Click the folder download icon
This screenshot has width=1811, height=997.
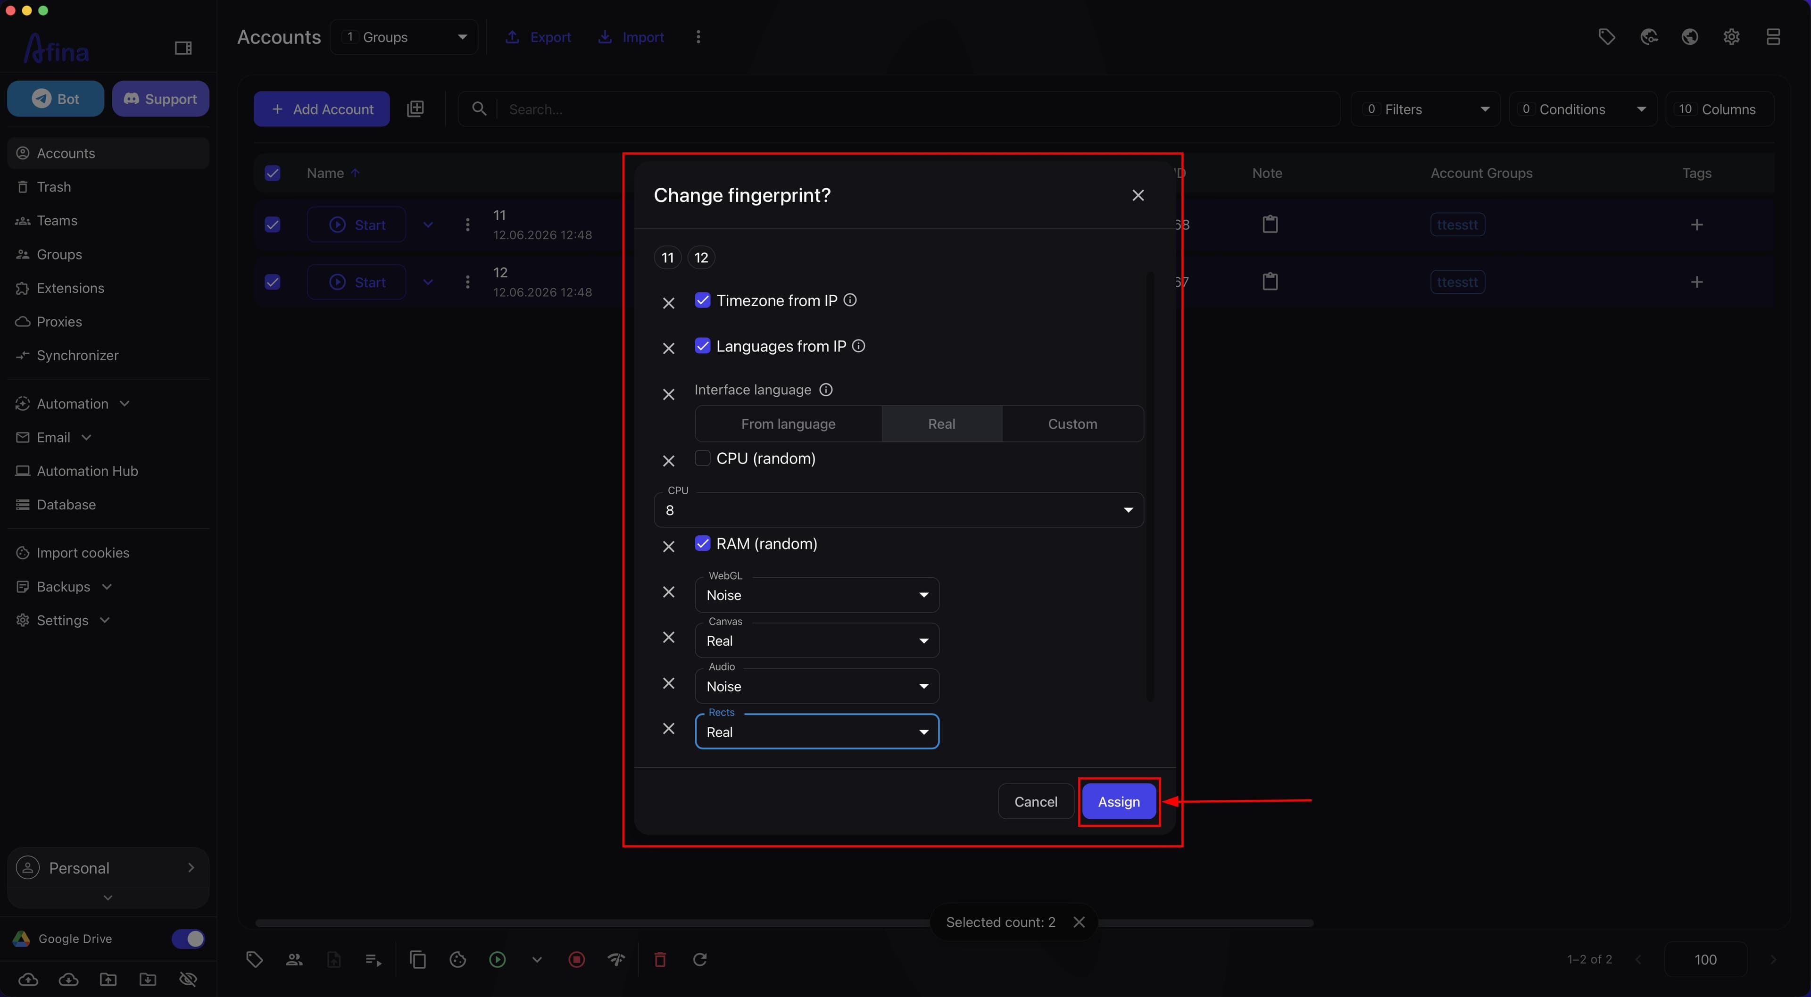[148, 979]
